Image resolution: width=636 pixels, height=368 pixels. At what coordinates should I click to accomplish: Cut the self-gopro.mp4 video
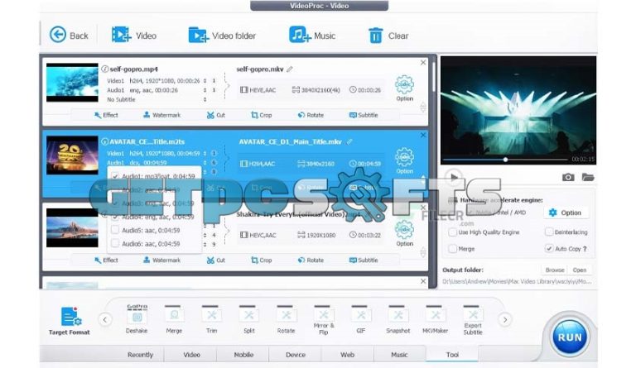(x=216, y=115)
